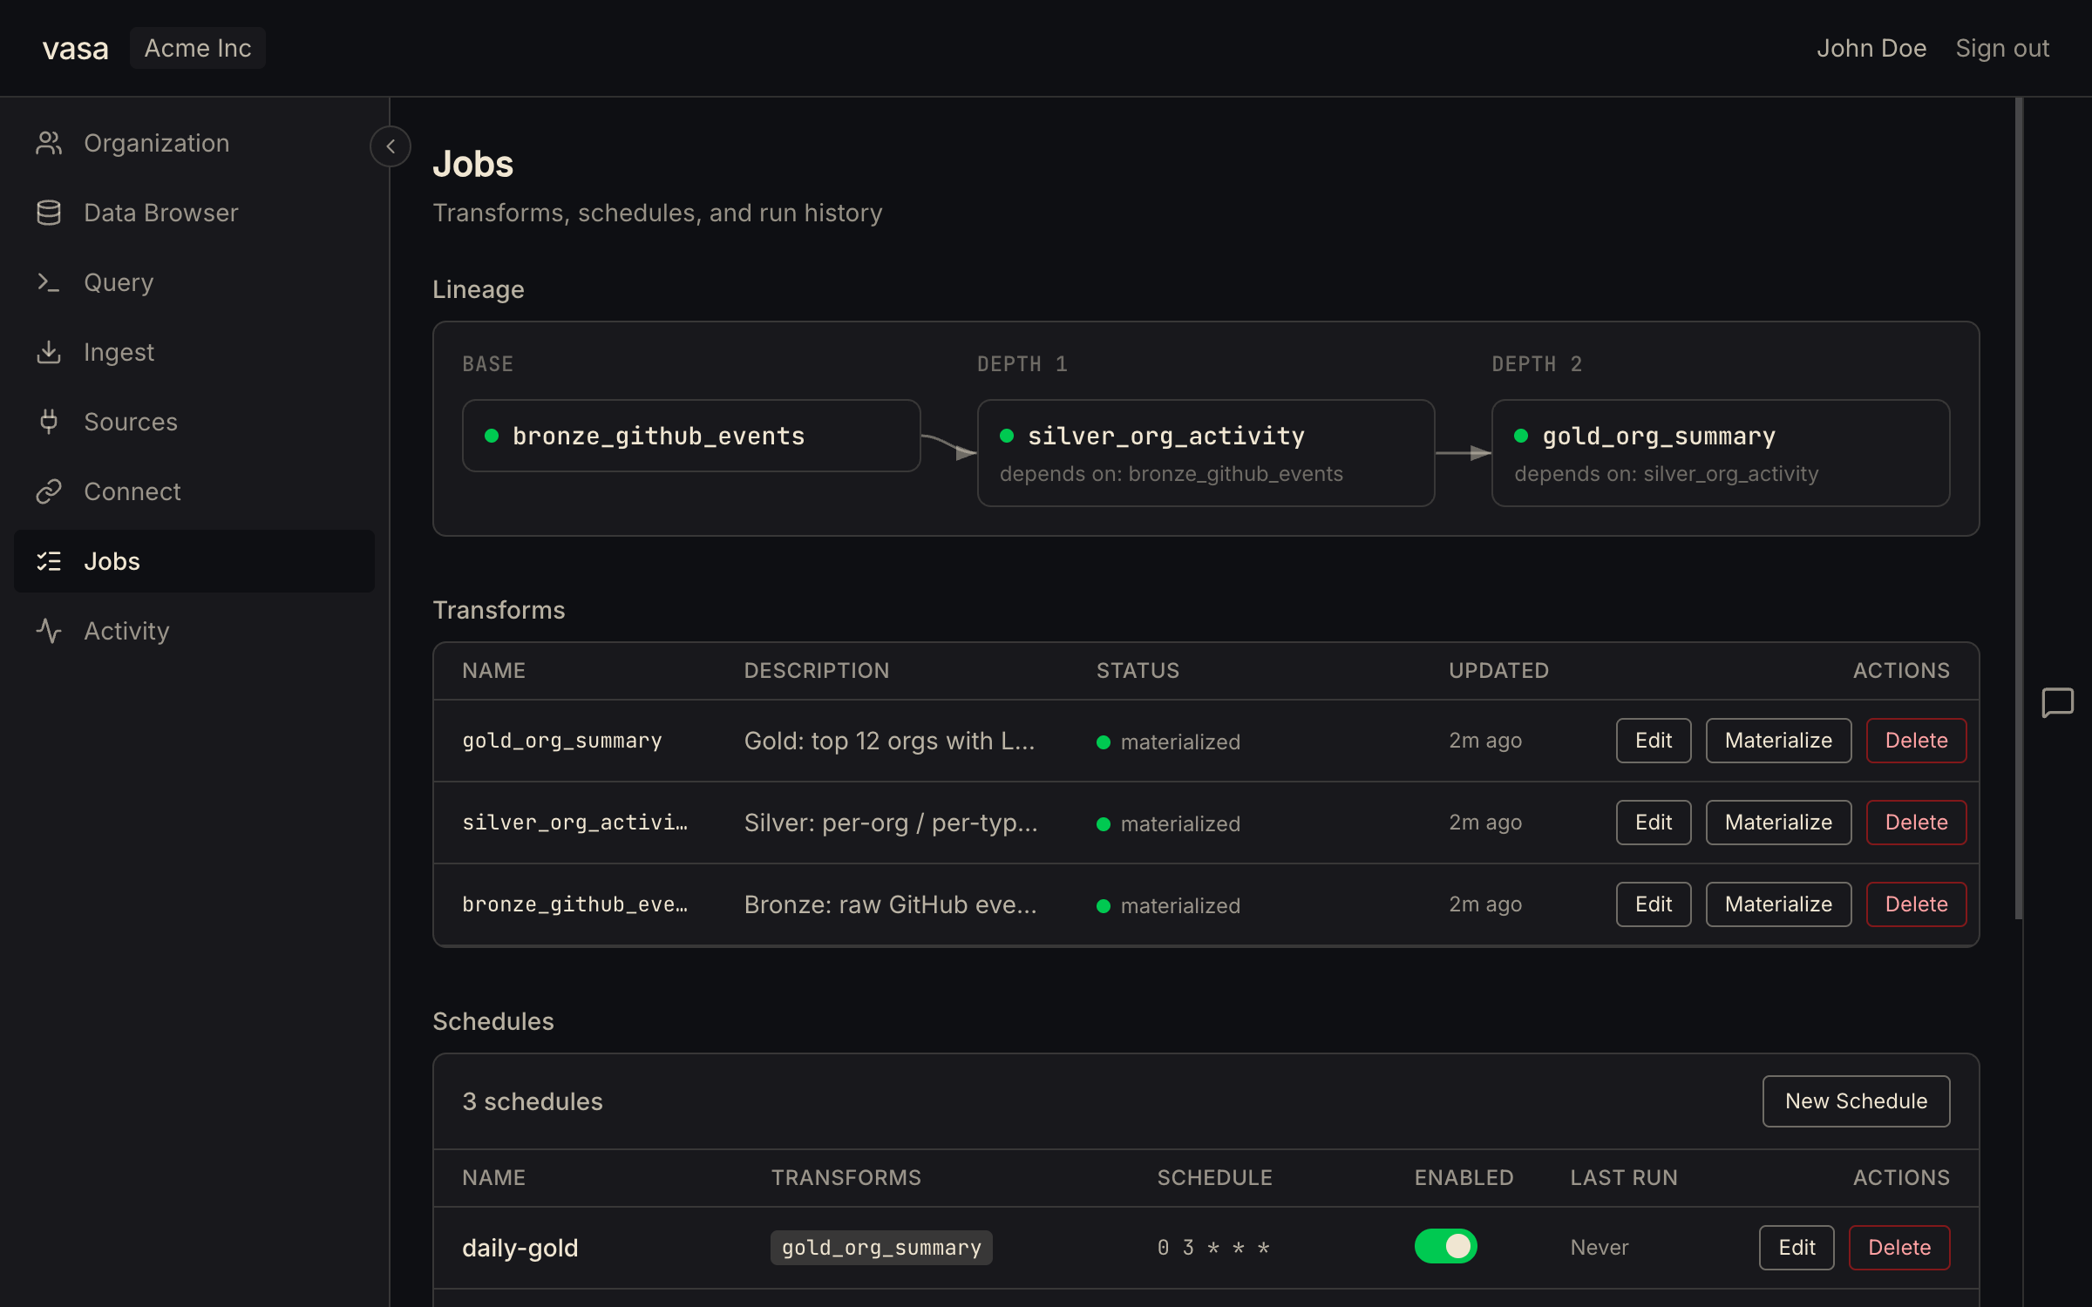This screenshot has width=2092, height=1307.
Task: Disable the daily-gold schedule toggle
Action: point(1445,1247)
